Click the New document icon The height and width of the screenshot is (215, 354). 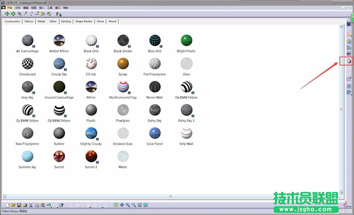pos(7,205)
